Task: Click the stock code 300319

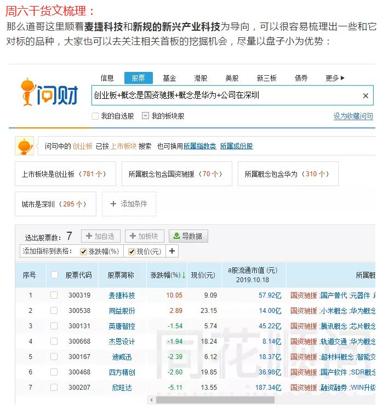Action: pyautogui.click(x=79, y=295)
